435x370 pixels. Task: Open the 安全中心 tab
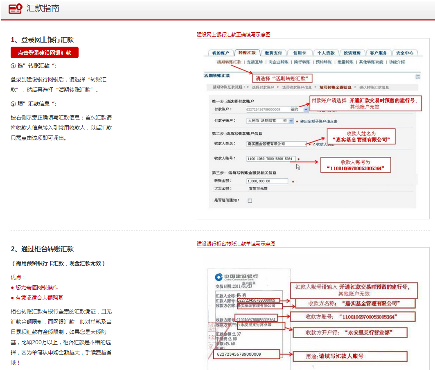[x=404, y=53]
